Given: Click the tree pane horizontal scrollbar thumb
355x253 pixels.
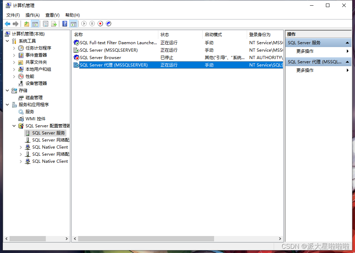Looking at the screenshot, I should coord(28,238).
